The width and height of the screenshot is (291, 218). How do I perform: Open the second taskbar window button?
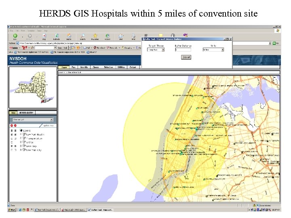pos(74,210)
